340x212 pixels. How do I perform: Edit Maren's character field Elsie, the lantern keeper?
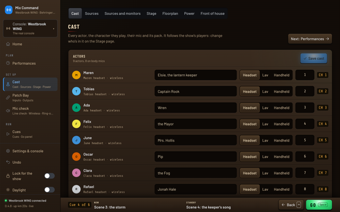pyautogui.click(x=195, y=75)
